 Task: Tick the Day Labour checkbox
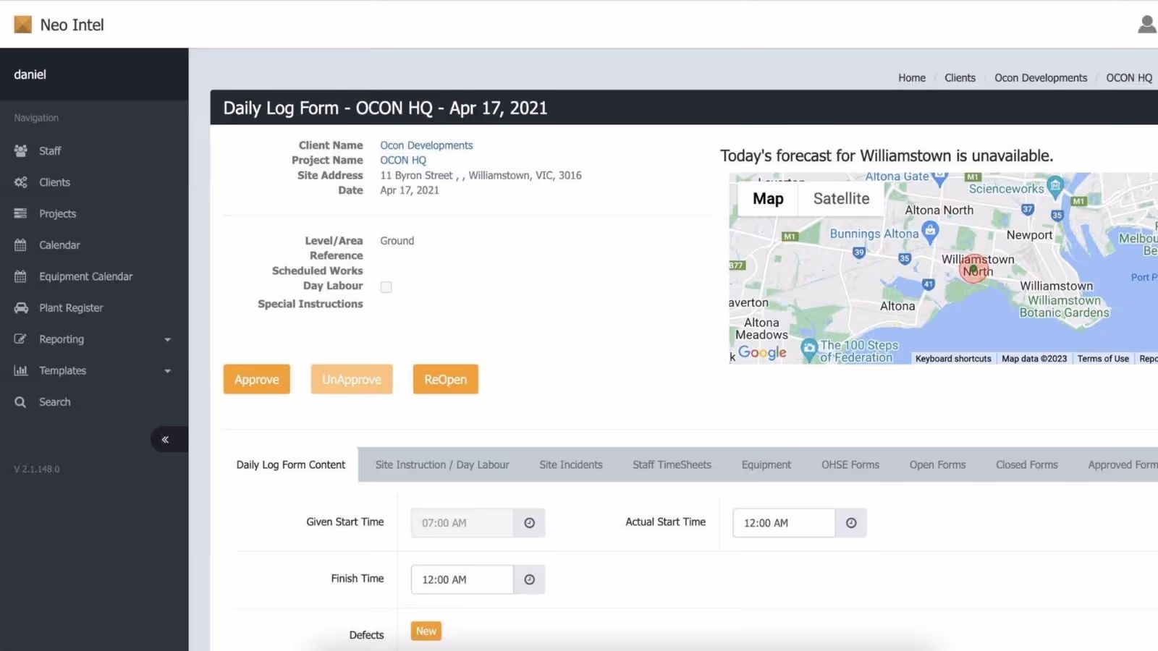pyautogui.click(x=386, y=286)
